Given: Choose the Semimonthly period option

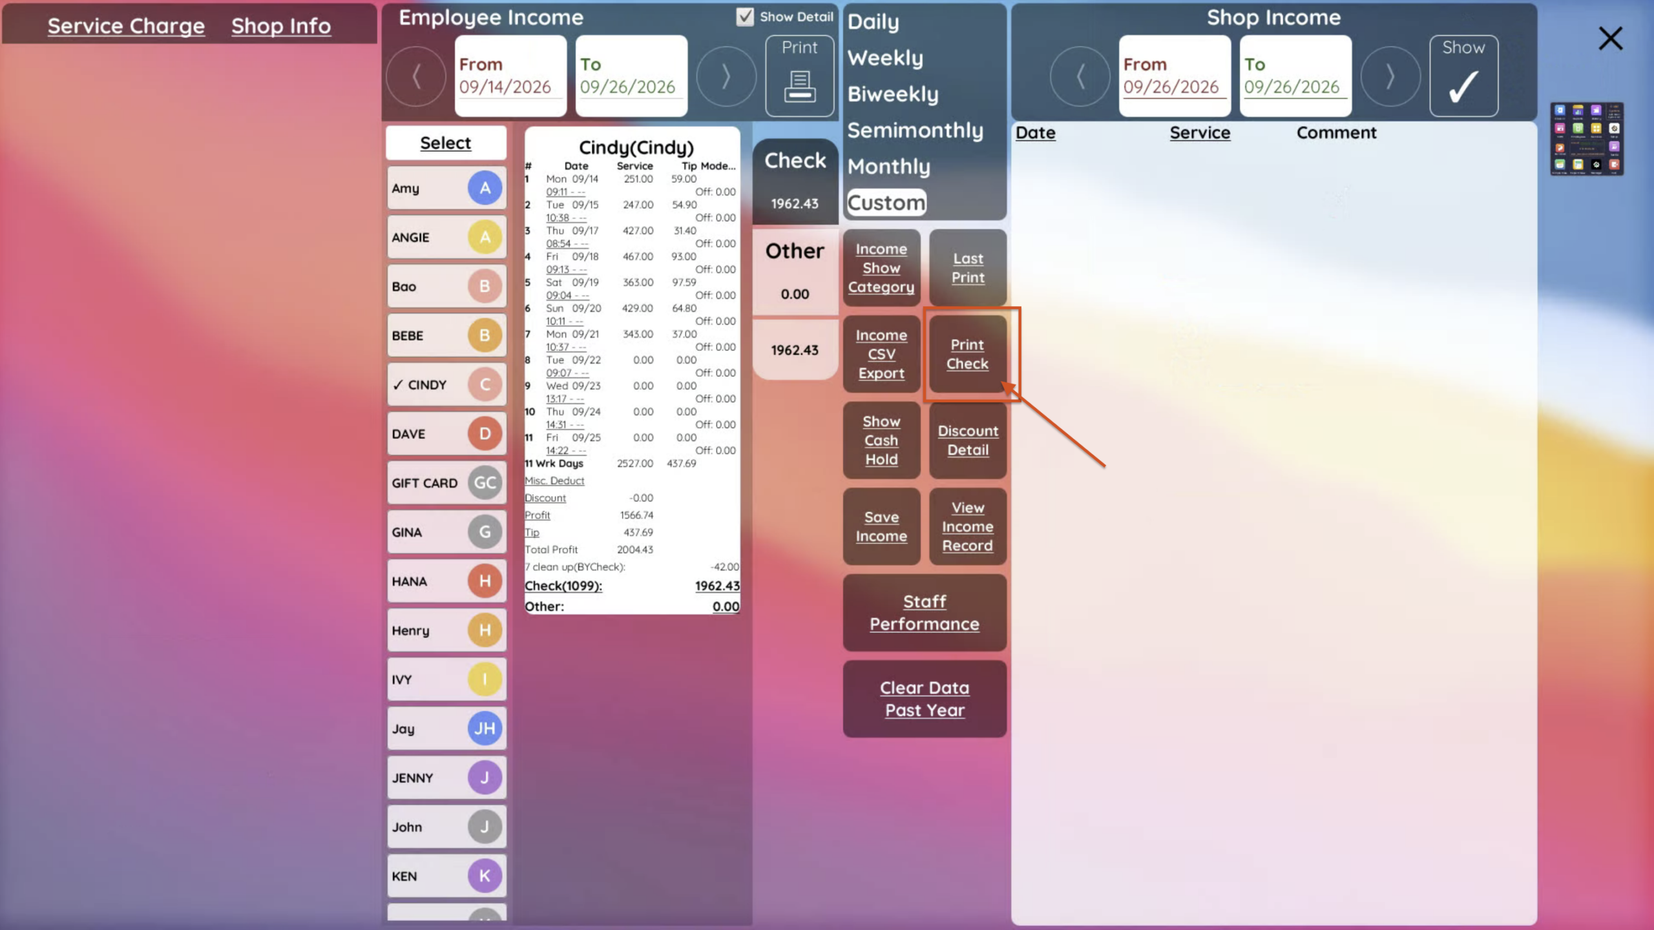Looking at the screenshot, I should pyautogui.click(x=915, y=130).
